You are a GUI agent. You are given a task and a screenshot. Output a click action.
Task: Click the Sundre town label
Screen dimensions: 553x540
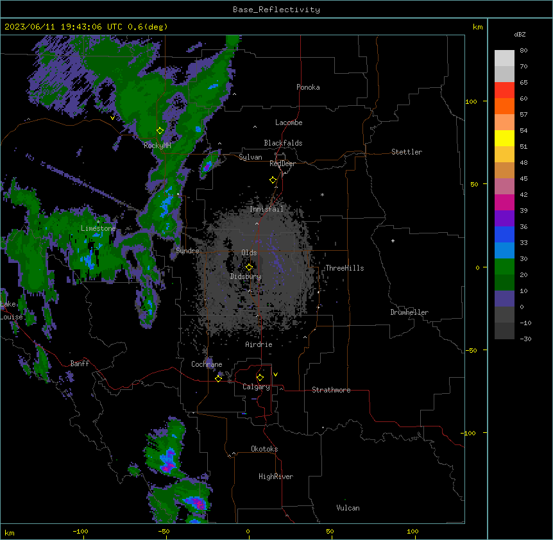click(187, 251)
